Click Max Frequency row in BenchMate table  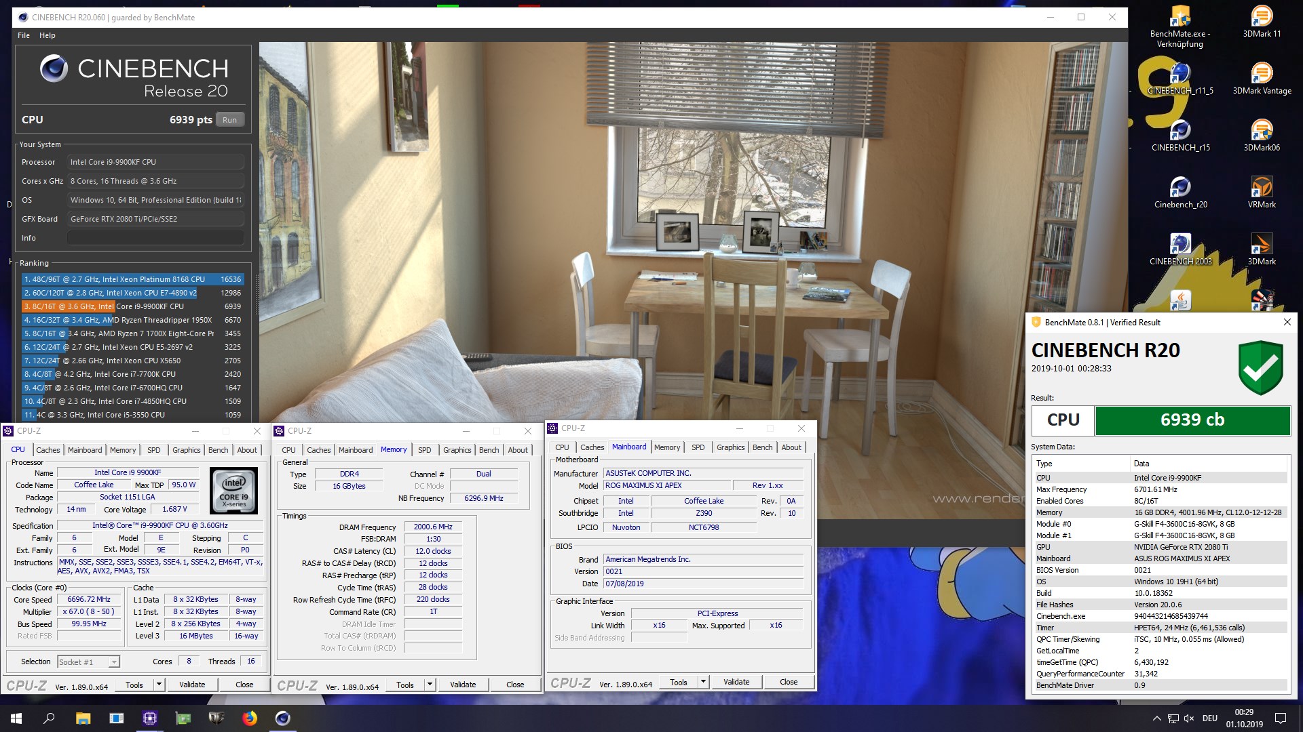click(1160, 489)
